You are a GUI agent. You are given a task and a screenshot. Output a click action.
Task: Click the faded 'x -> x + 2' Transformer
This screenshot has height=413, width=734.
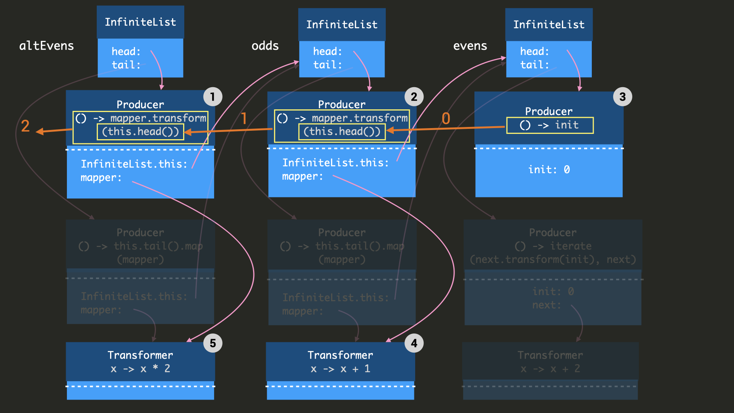pos(550,362)
